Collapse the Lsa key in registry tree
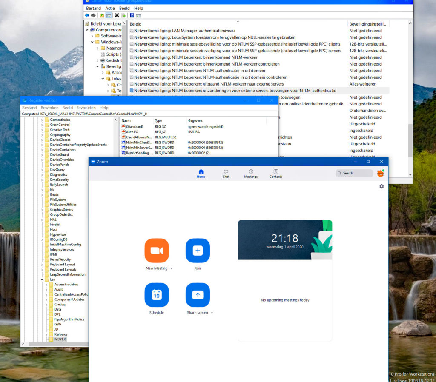The height and width of the screenshot is (382, 436). coord(42,279)
